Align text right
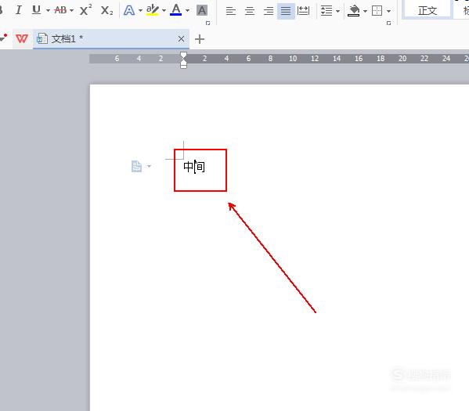The width and height of the screenshot is (469, 411). pos(269,11)
